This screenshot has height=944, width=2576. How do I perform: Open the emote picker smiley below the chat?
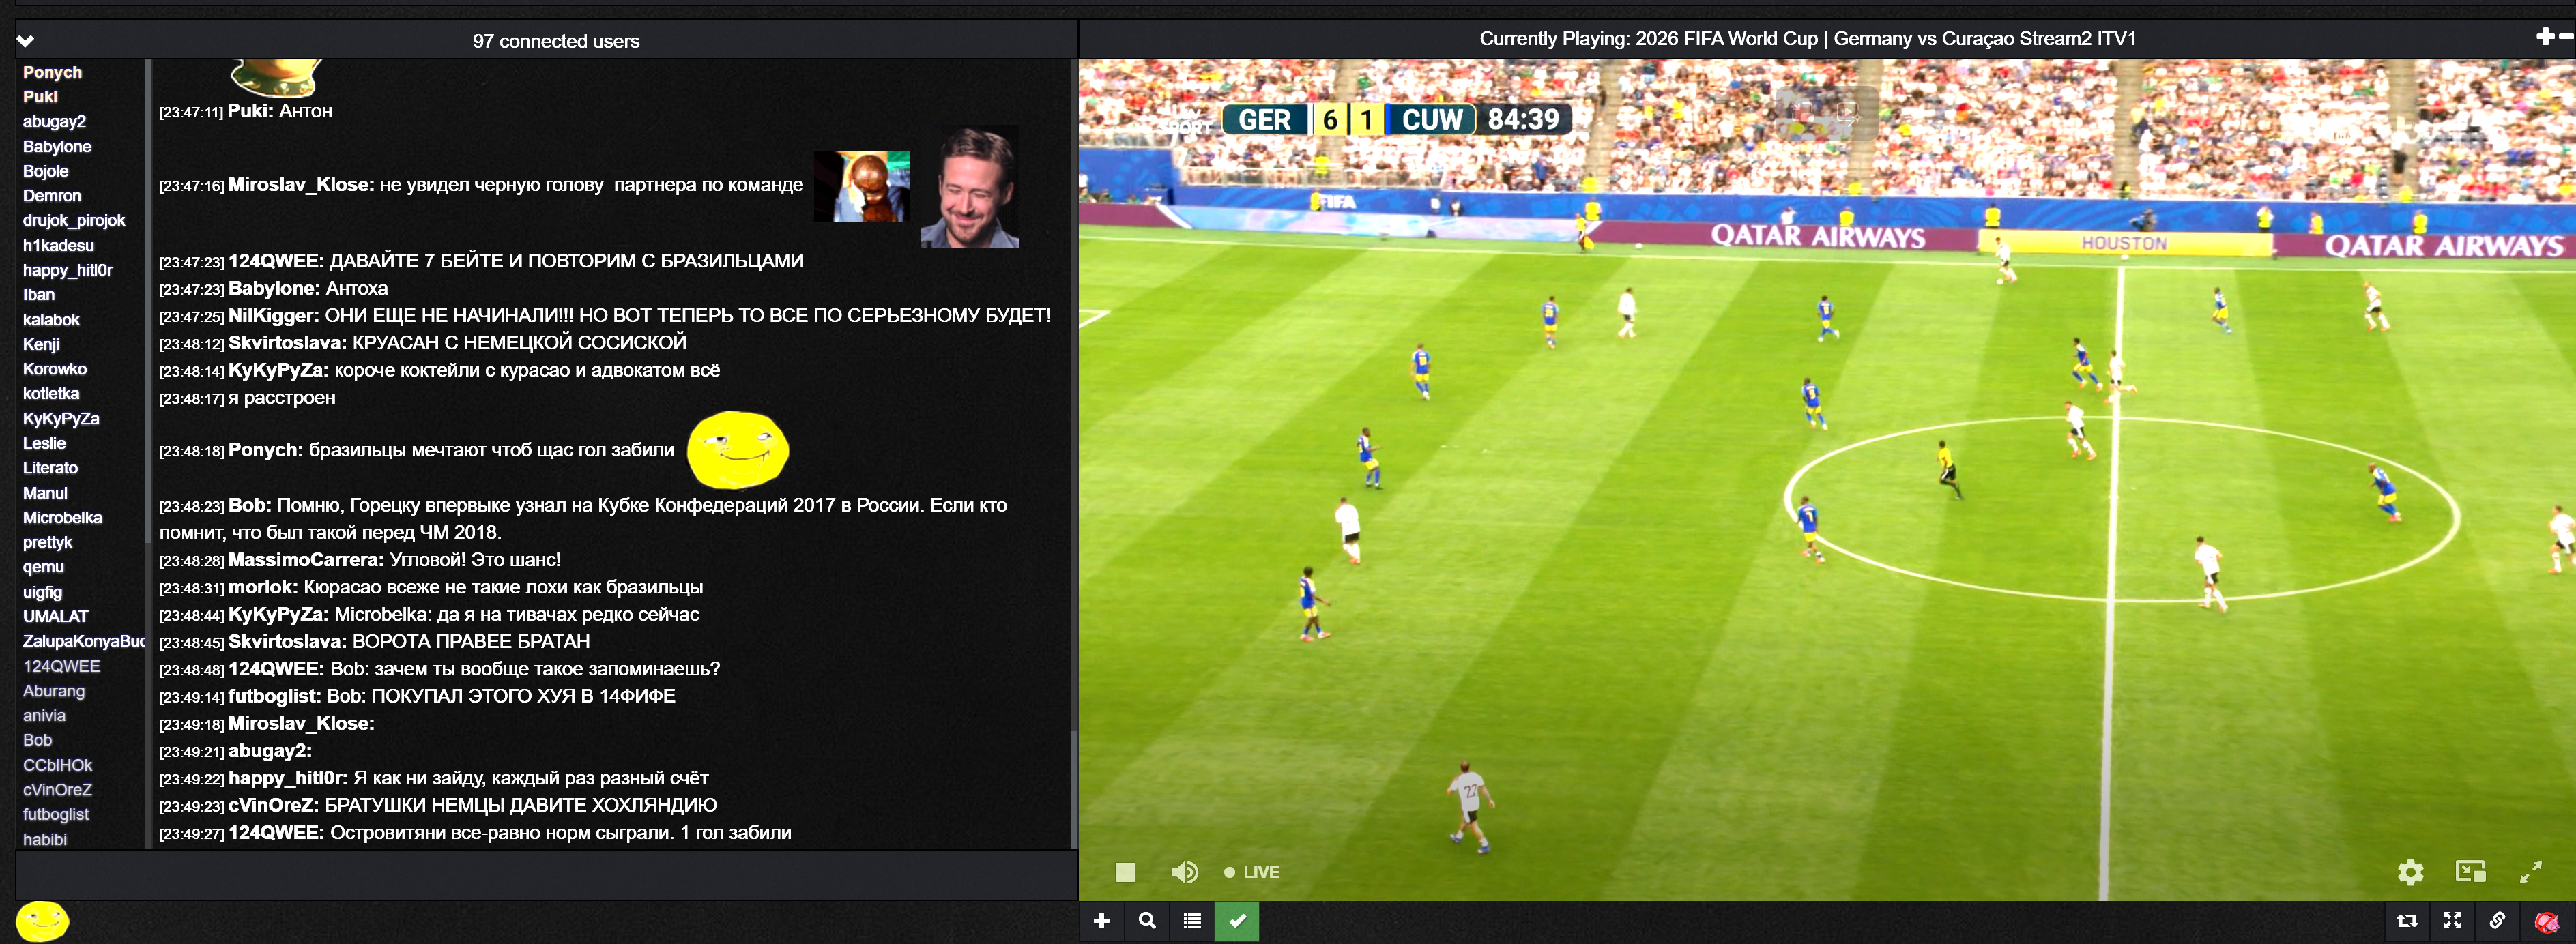[x=42, y=921]
